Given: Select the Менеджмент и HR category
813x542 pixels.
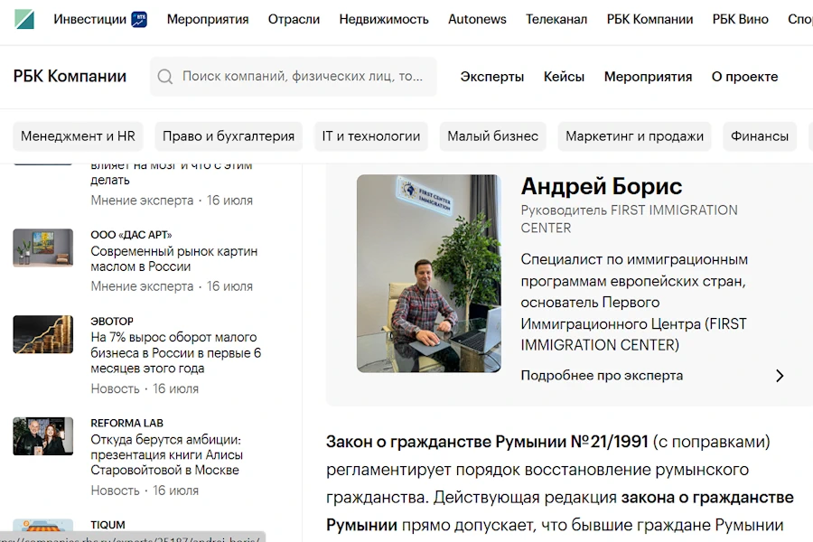Looking at the screenshot, I should 78,135.
